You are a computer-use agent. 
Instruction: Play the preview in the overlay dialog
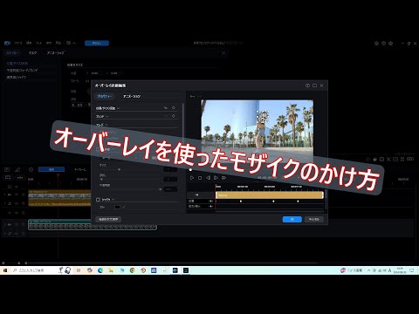pyautogui.click(x=192, y=178)
